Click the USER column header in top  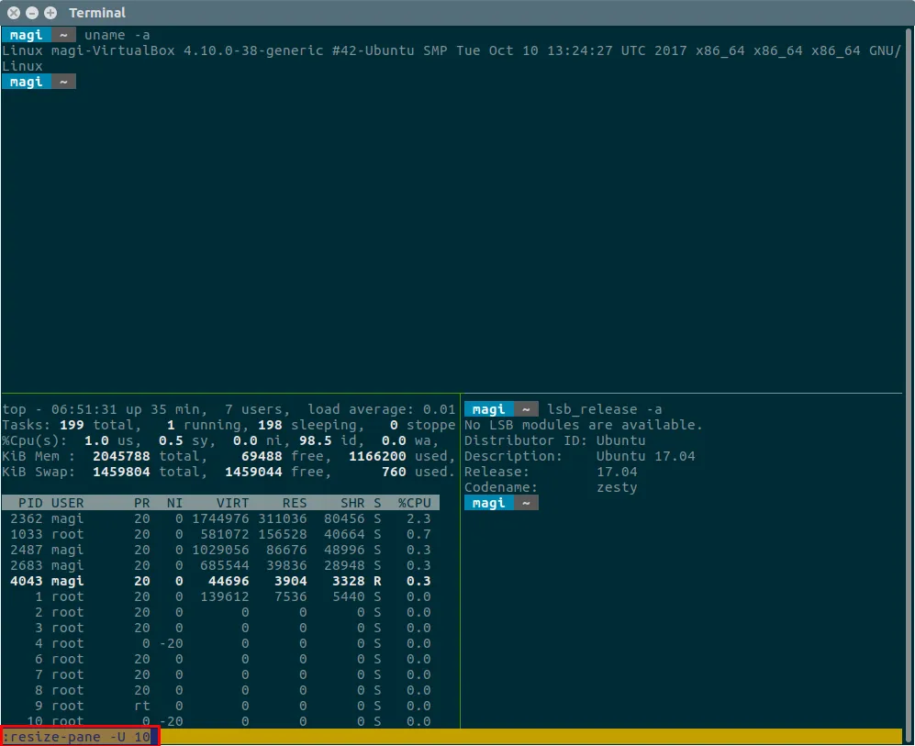(67, 503)
